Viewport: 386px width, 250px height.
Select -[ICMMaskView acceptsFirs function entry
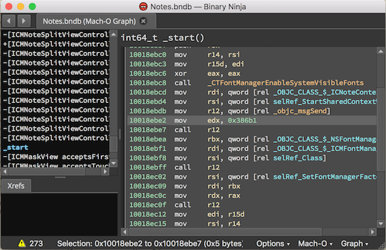tap(55, 157)
